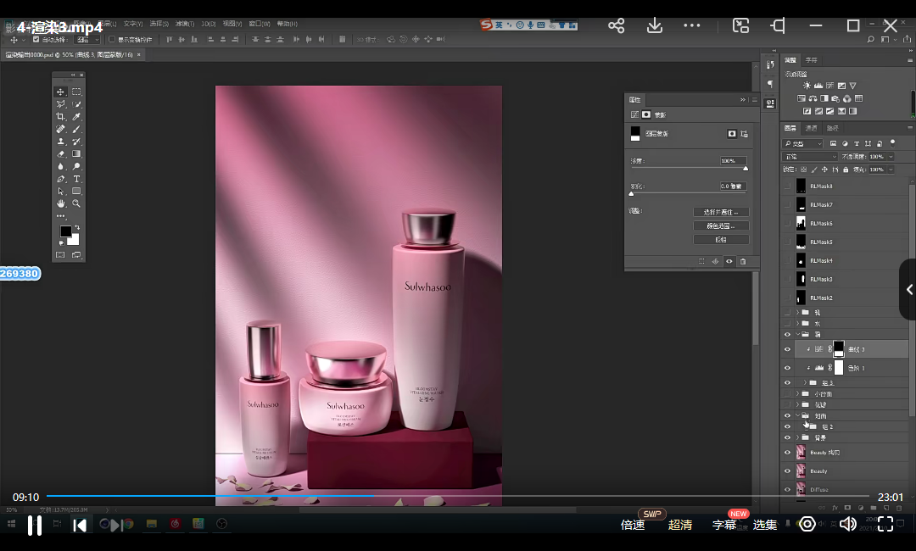Select the Pen tool
Image resolution: width=916 pixels, height=551 pixels.
(x=60, y=179)
